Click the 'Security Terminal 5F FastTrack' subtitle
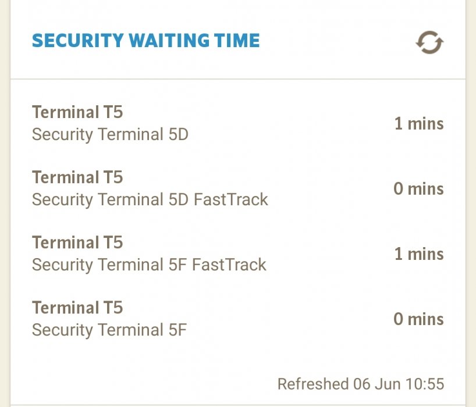476x407 pixels. click(x=149, y=265)
